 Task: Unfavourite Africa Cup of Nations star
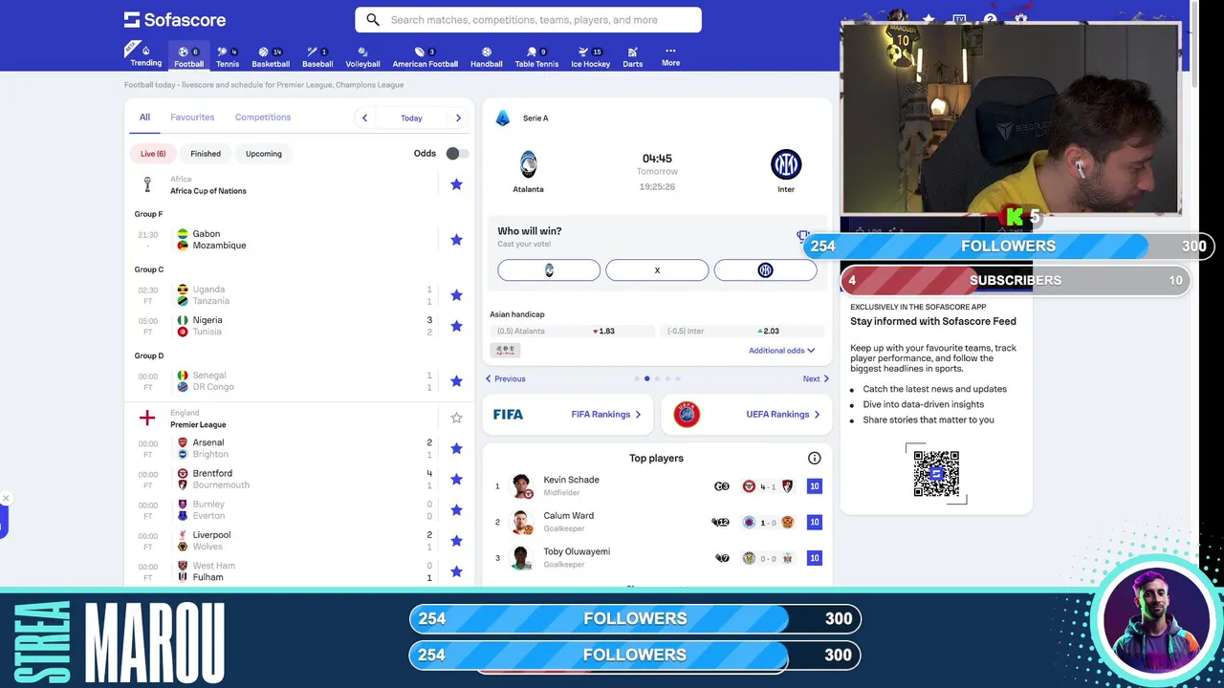[456, 184]
